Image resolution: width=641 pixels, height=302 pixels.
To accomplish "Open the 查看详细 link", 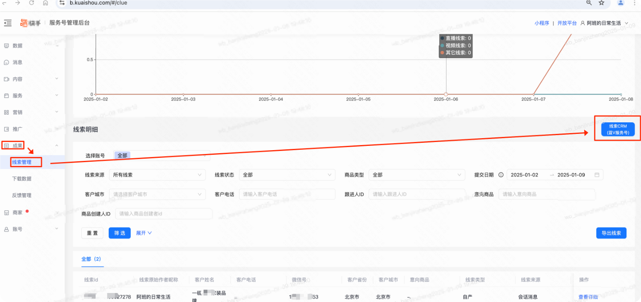I will coord(588,297).
